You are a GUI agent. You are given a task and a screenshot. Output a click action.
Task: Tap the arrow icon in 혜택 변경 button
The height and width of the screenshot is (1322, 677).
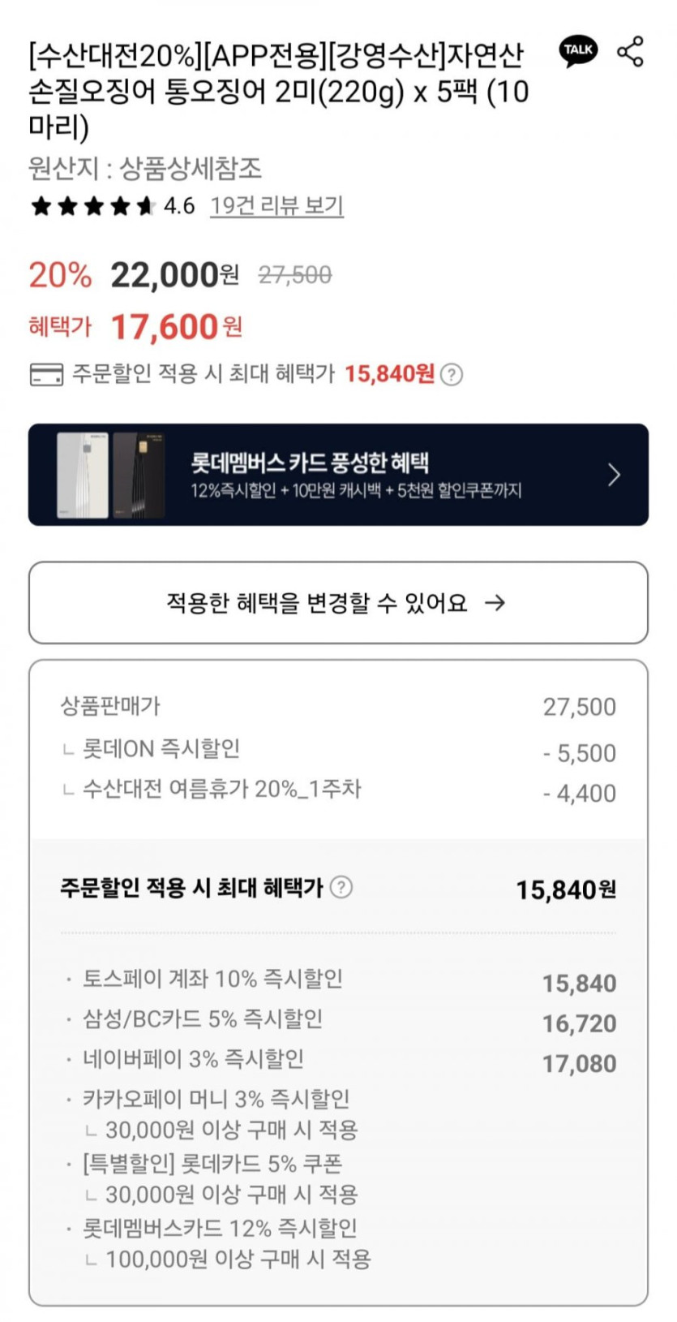click(x=495, y=603)
